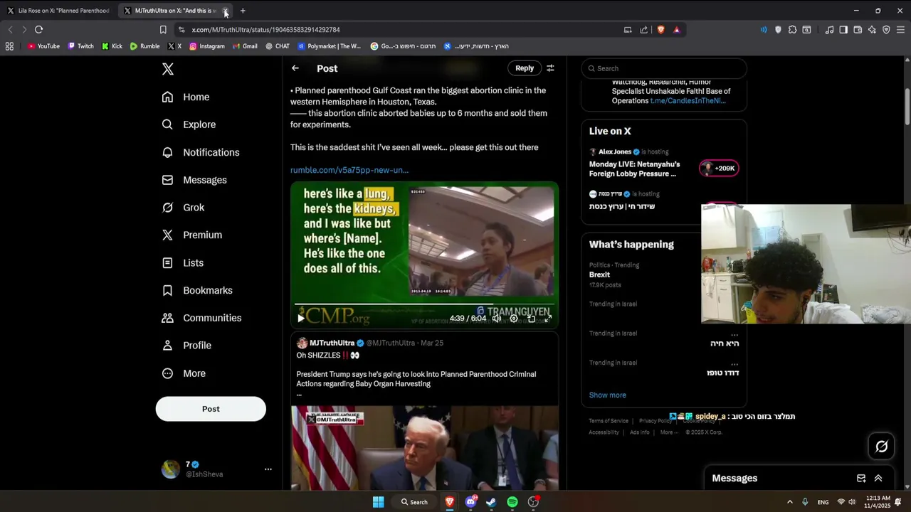This screenshot has height=512, width=911.
Task: Open account options next to @IshSheva
Action: (268, 469)
